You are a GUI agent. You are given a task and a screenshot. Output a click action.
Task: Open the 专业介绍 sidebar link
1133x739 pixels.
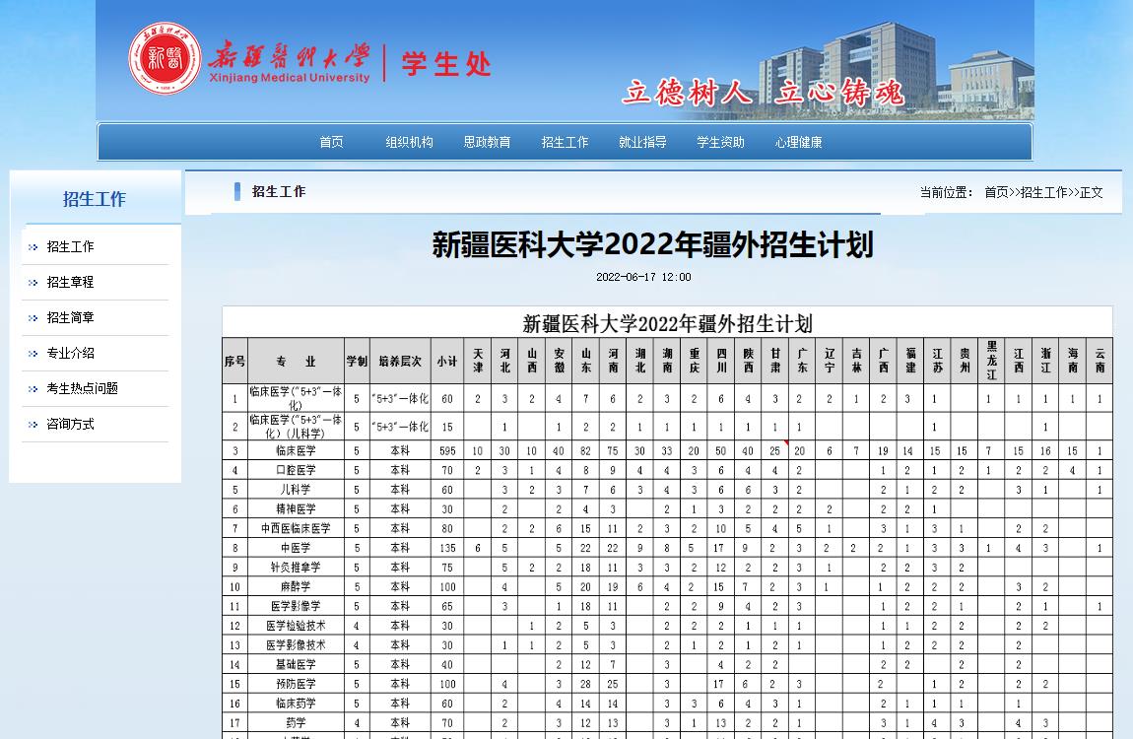(70, 353)
